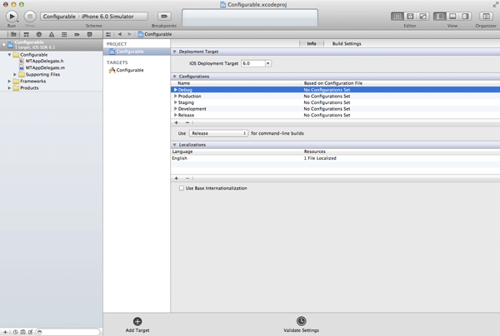500x336 pixels.
Task: Go back with the left arrow
Action: [120, 34]
